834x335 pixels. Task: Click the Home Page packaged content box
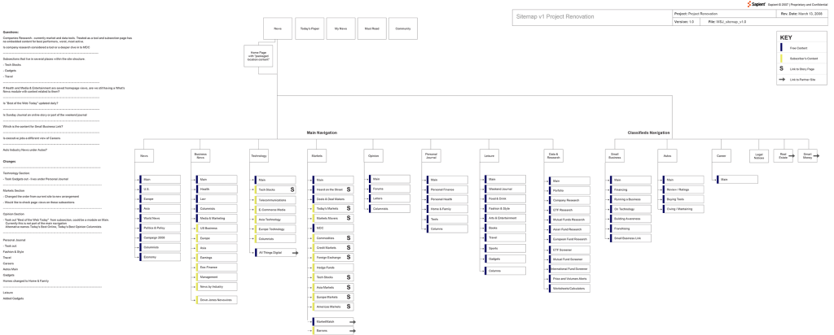coord(258,56)
